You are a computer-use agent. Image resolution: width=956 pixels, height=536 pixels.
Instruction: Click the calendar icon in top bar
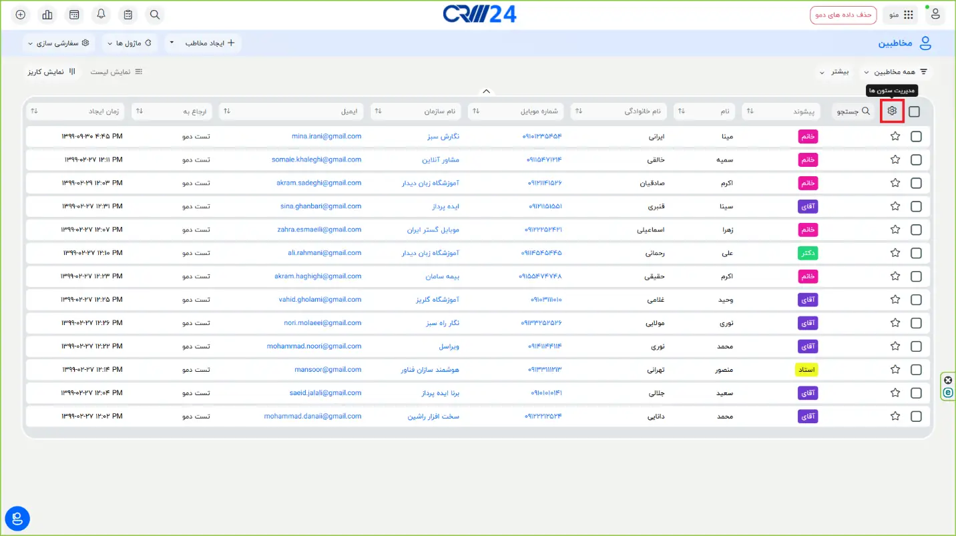pyautogui.click(x=74, y=15)
